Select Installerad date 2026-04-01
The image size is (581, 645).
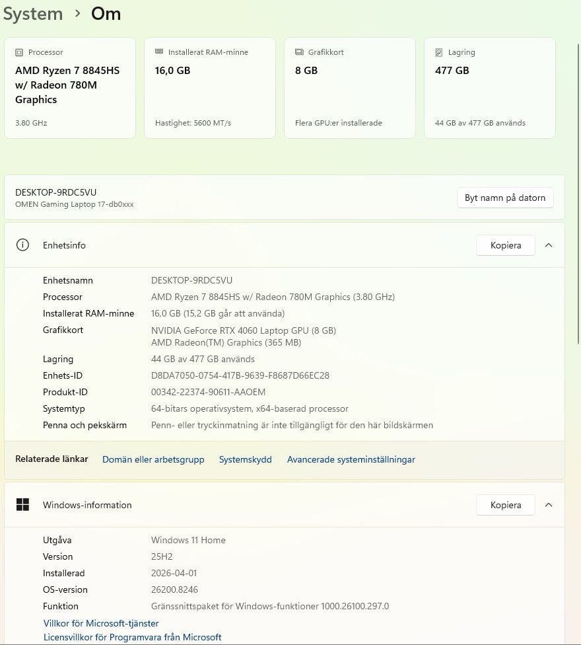click(x=174, y=573)
